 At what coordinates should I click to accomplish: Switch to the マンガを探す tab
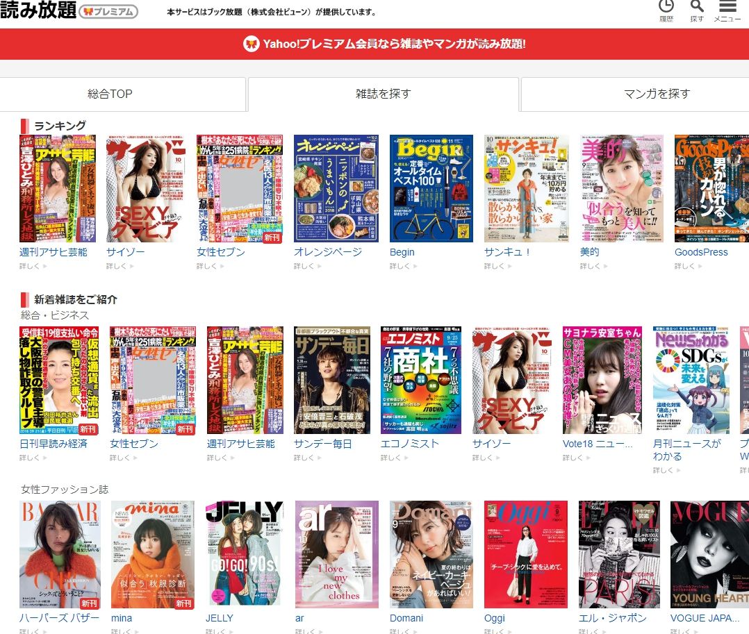(635, 94)
